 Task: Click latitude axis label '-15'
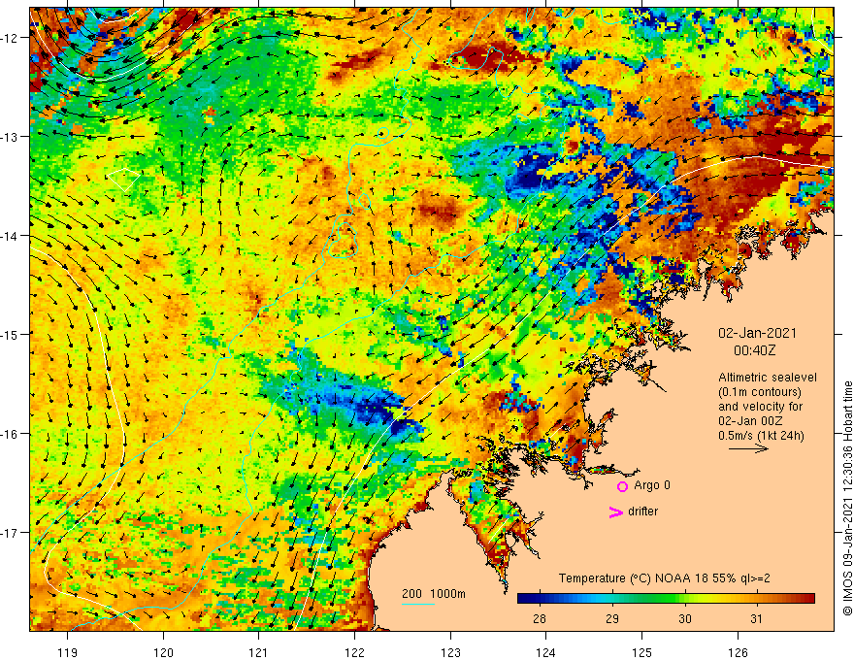(x=11, y=334)
